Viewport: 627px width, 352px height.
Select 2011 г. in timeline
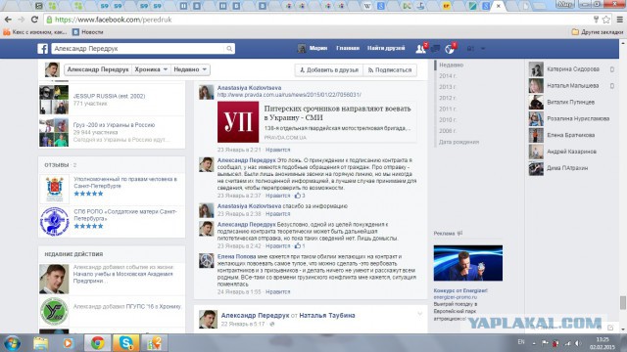click(448, 109)
